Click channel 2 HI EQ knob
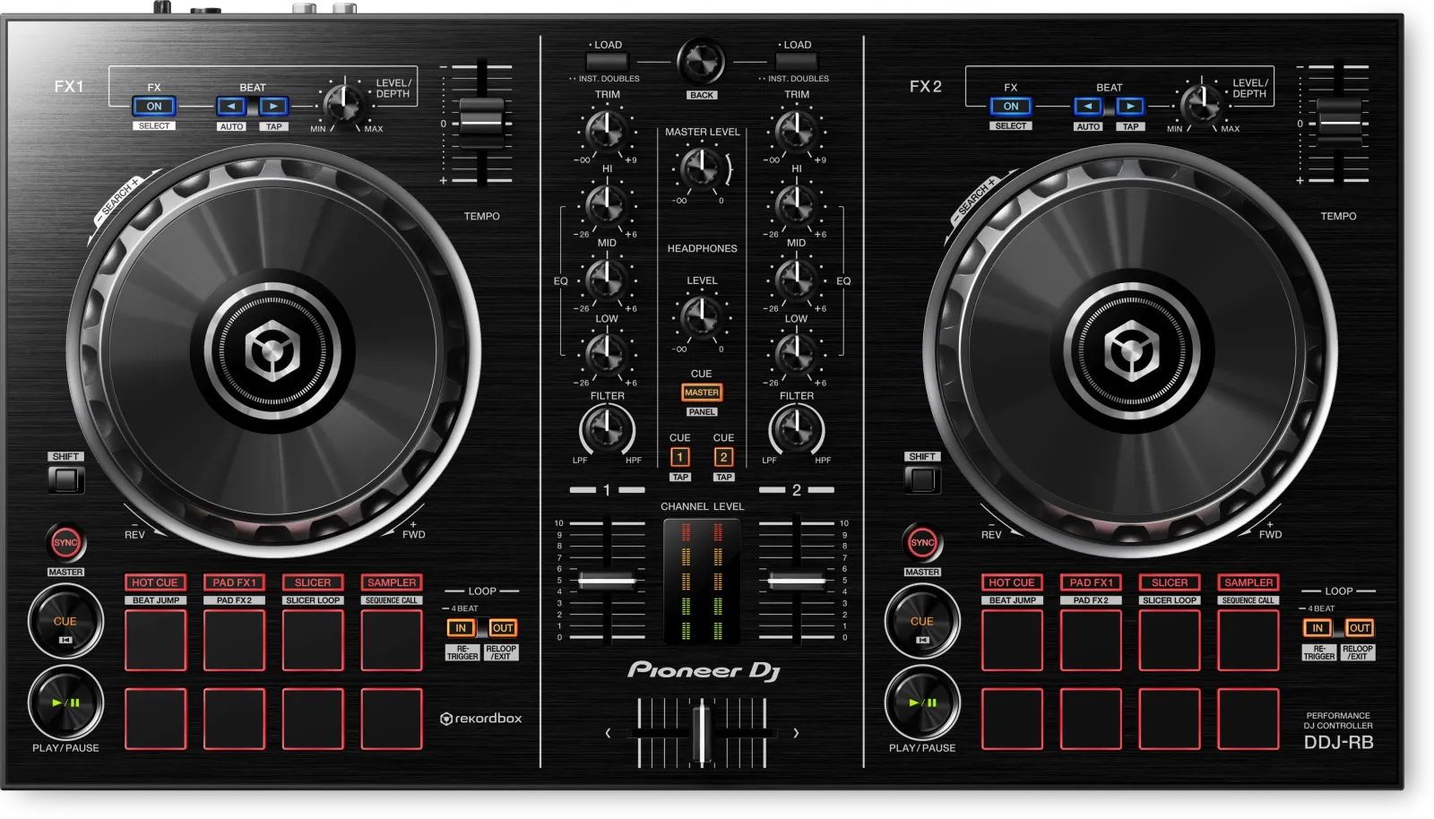Screen dimensions: 1434x819 coord(795,204)
